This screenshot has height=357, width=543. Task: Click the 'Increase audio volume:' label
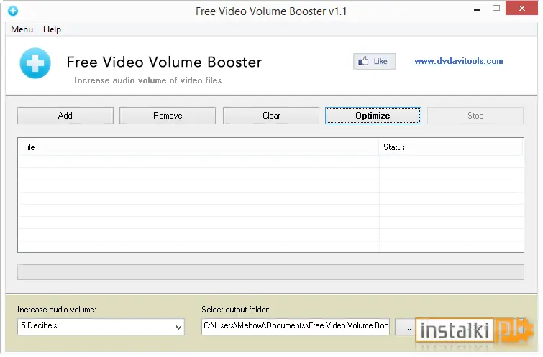pyautogui.click(x=57, y=310)
